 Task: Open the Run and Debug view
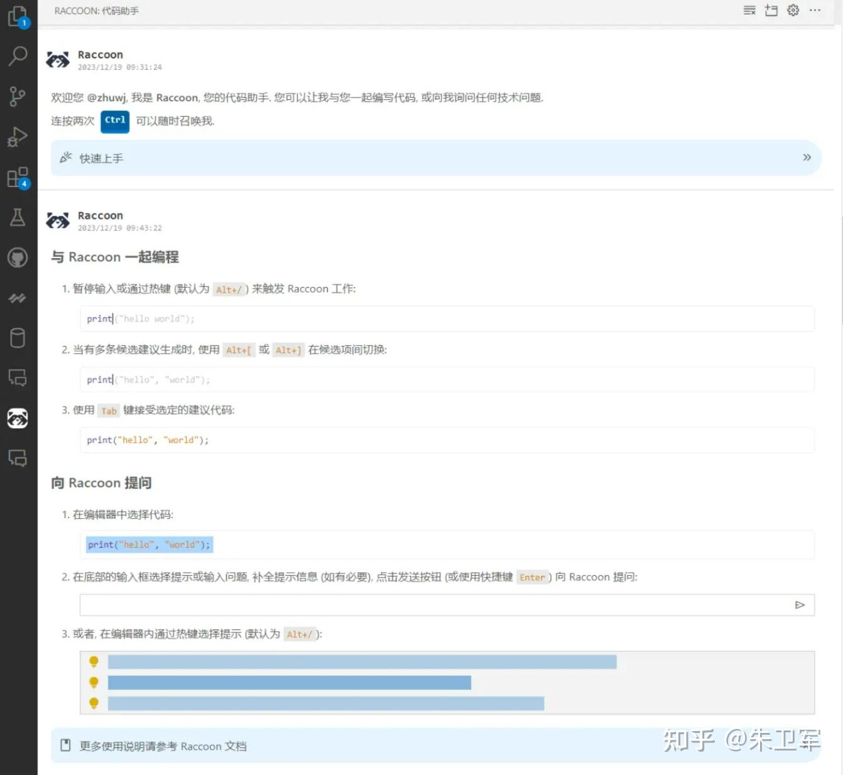pos(18,136)
